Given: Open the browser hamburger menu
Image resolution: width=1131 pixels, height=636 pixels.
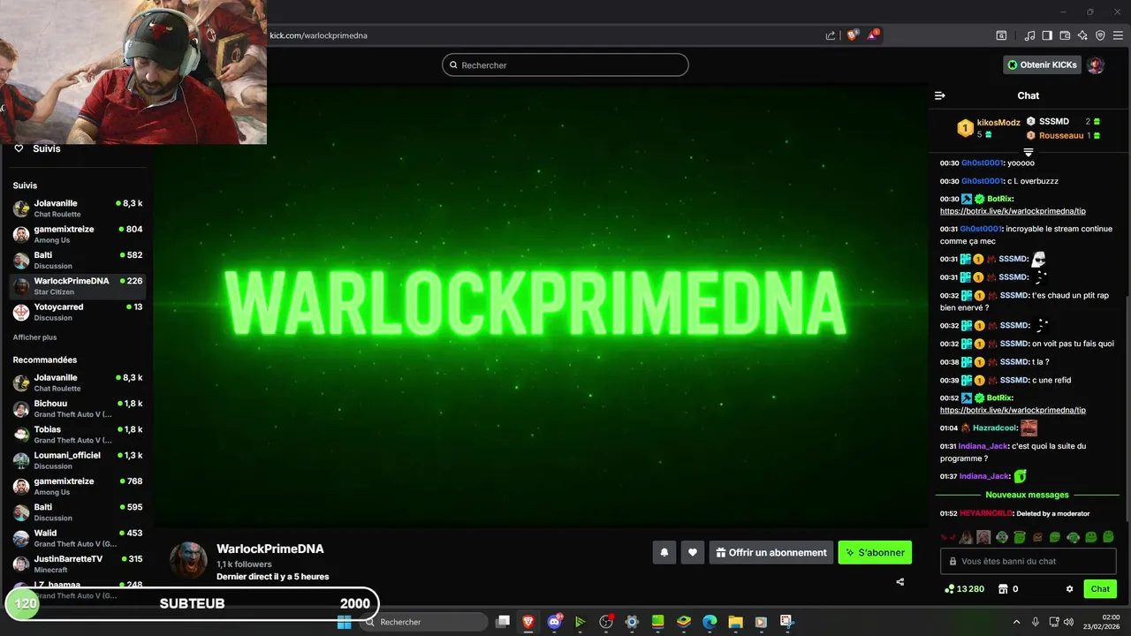Looking at the screenshot, I should pyautogui.click(x=1118, y=35).
